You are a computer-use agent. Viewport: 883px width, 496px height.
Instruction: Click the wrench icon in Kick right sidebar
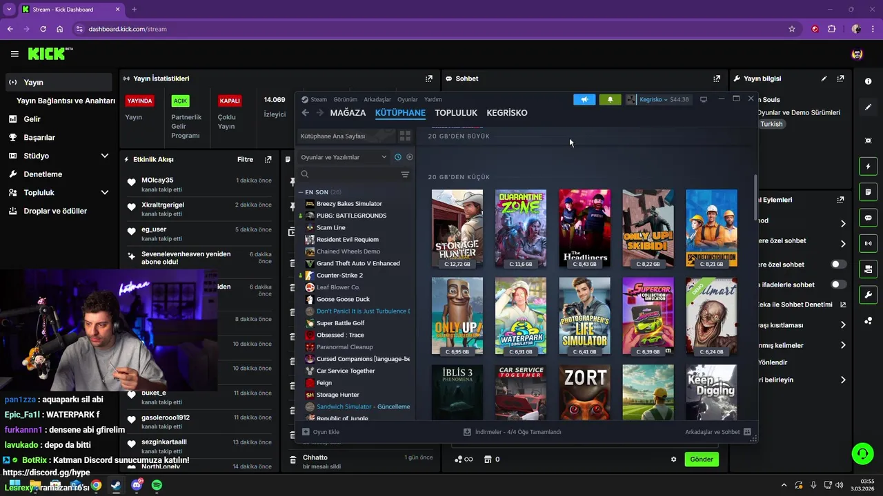868,295
